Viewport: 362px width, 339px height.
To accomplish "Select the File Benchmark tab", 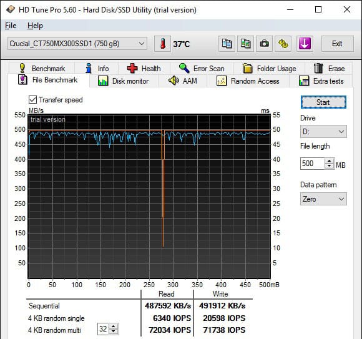I will click(x=49, y=80).
